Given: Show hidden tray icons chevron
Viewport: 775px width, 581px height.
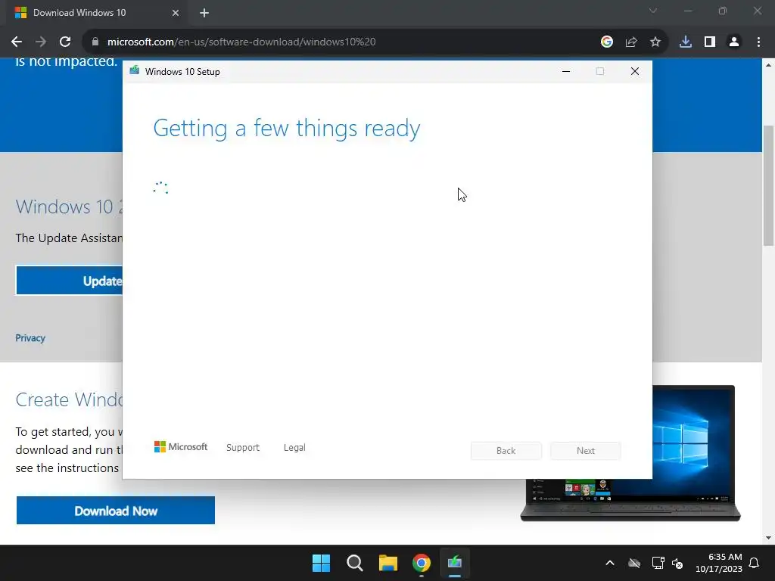Looking at the screenshot, I should pos(610,563).
